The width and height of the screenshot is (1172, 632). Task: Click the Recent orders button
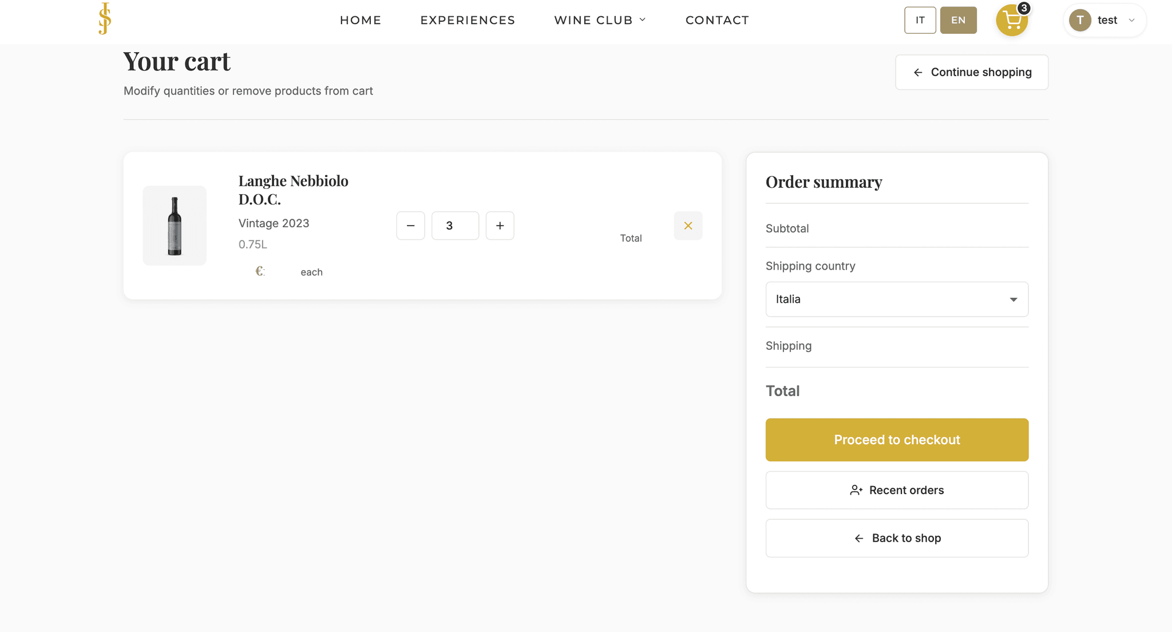pos(897,490)
